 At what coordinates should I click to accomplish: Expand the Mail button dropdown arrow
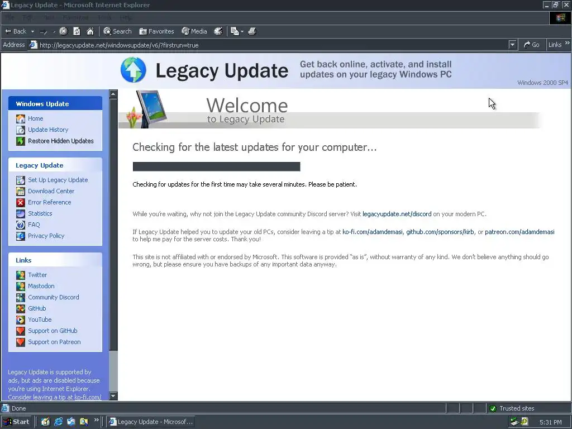click(x=242, y=32)
